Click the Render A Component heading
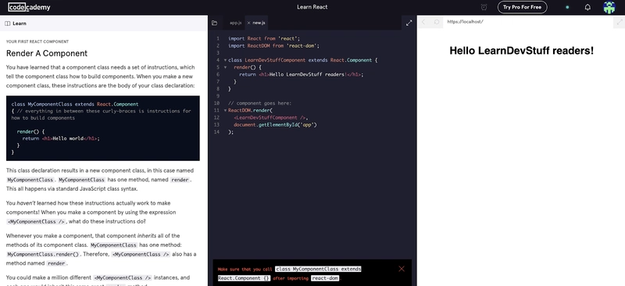The height and width of the screenshot is (286, 625). tap(47, 53)
